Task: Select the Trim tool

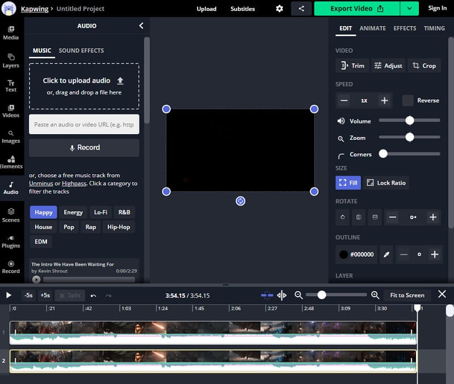Action: (x=352, y=65)
